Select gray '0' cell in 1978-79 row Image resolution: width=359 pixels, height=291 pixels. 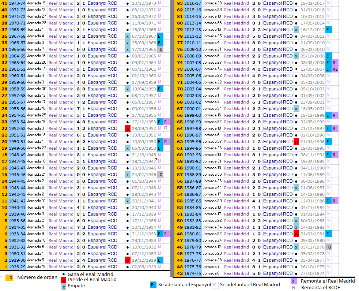[x=329, y=247]
